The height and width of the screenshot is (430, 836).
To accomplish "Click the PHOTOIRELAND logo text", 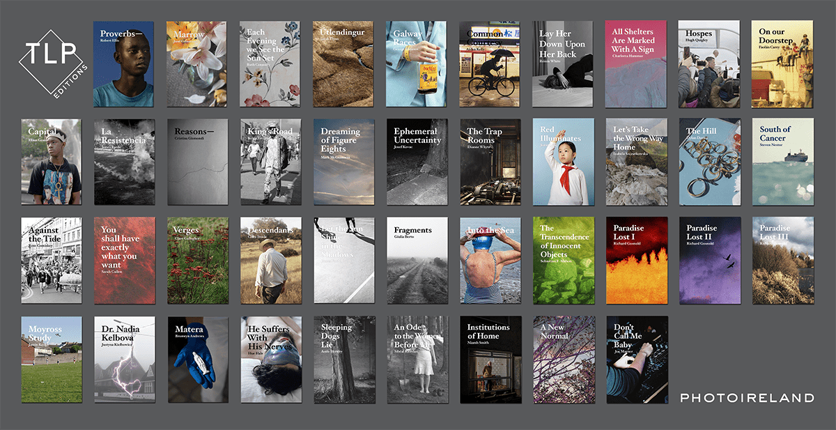I will pos(748,398).
